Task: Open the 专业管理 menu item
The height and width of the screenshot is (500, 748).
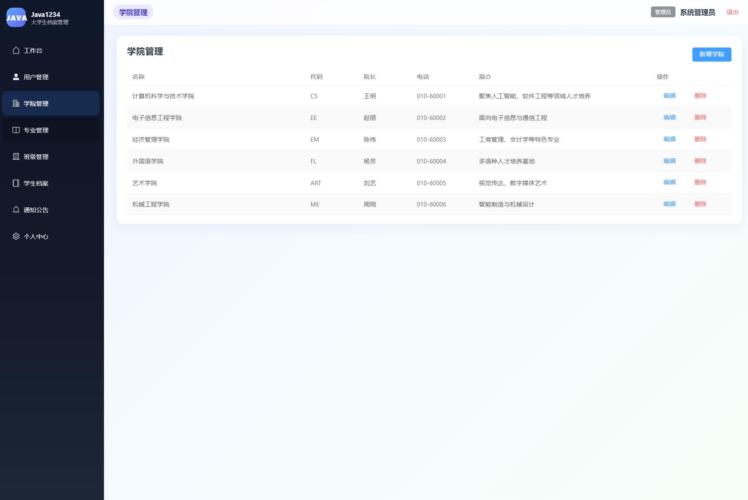Action: tap(51, 130)
